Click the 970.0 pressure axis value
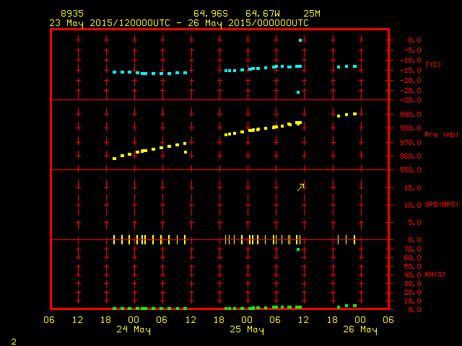 411,143
